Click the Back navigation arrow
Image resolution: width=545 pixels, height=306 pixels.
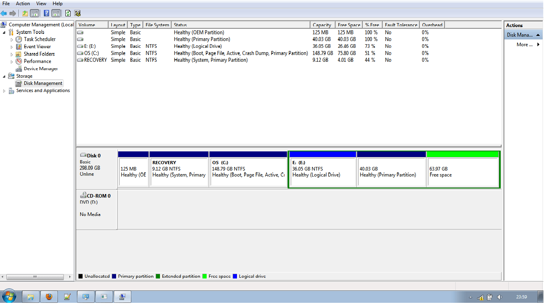pyautogui.click(x=4, y=13)
